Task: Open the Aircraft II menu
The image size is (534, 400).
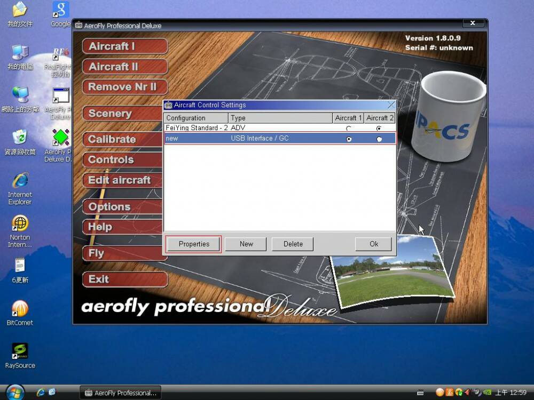Action: click(x=125, y=67)
